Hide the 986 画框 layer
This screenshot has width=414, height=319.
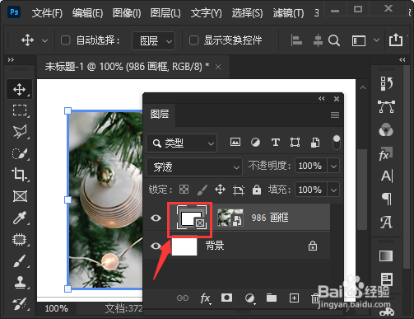[x=156, y=218]
